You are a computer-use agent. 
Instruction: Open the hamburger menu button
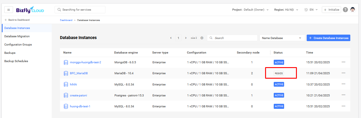[x=9, y=10]
